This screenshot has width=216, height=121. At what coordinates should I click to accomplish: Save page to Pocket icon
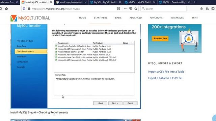click(x=131, y=9)
